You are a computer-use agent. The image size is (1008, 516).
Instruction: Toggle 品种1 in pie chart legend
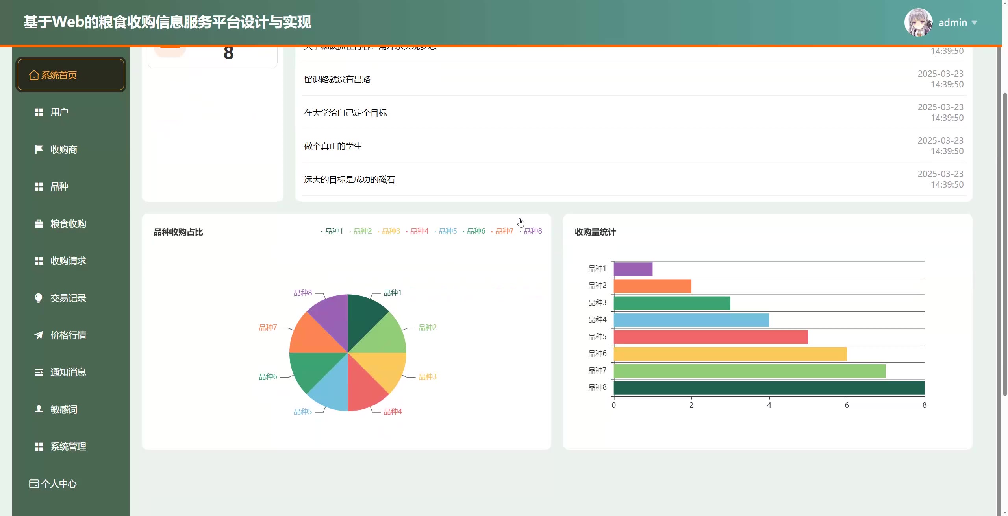334,231
